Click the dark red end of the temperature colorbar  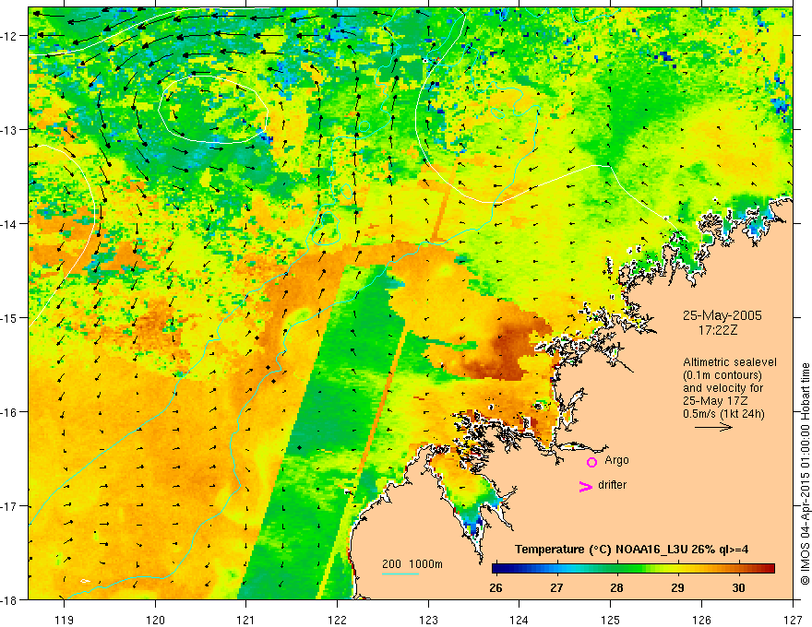(x=769, y=568)
